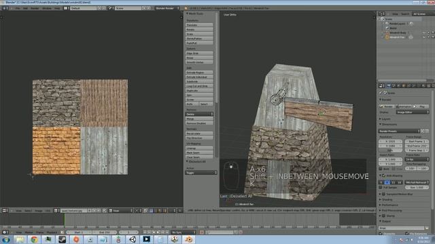Open the UVs menu in UV editor header
435x244 pixels.
(48, 211)
